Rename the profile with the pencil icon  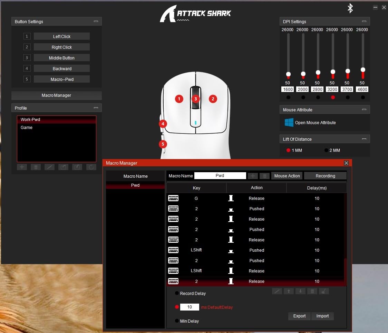point(49,167)
